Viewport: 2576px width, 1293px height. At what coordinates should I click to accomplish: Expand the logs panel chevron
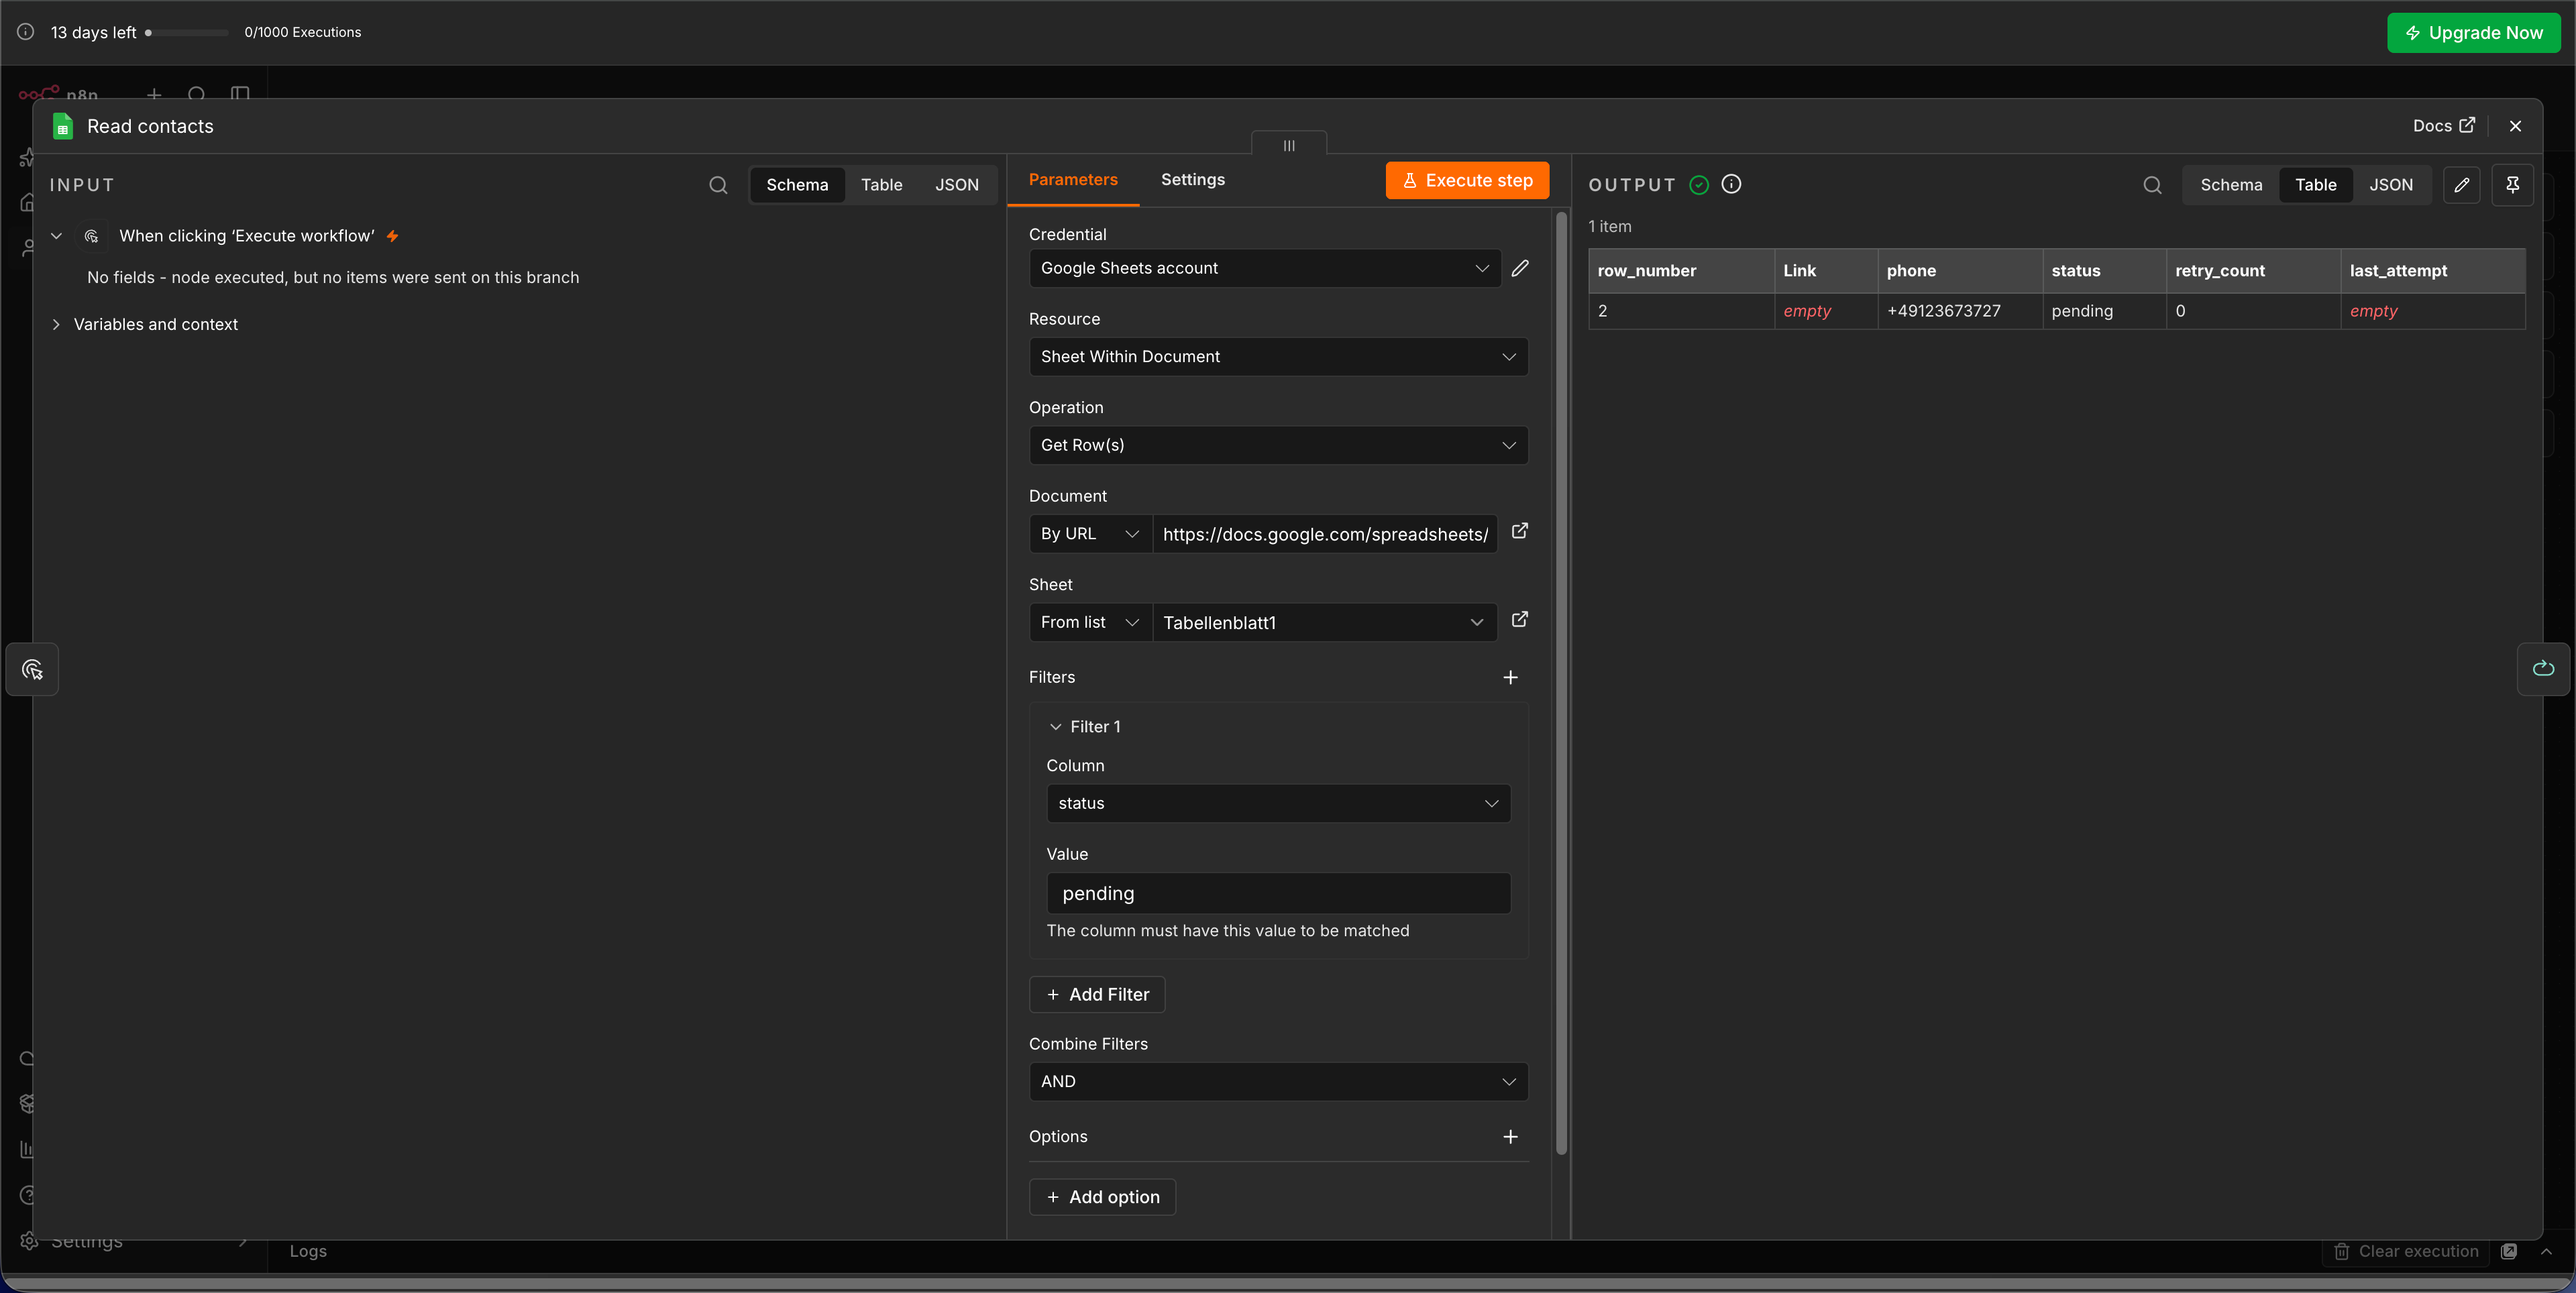[2546, 1251]
